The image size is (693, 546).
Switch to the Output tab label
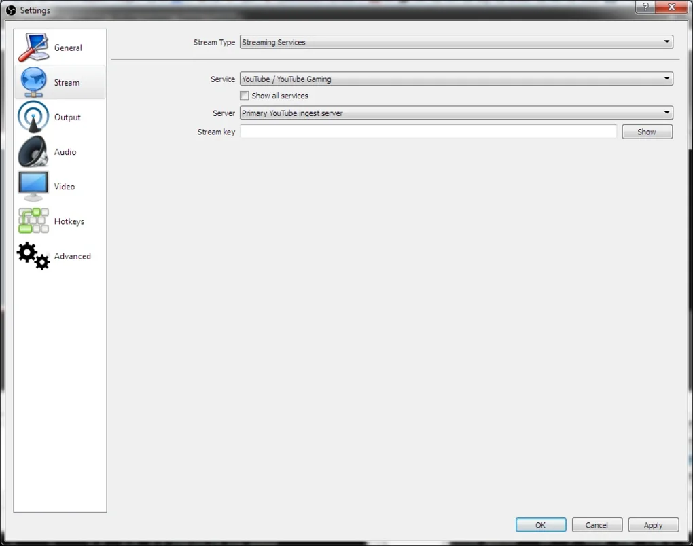[x=67, y=117]
